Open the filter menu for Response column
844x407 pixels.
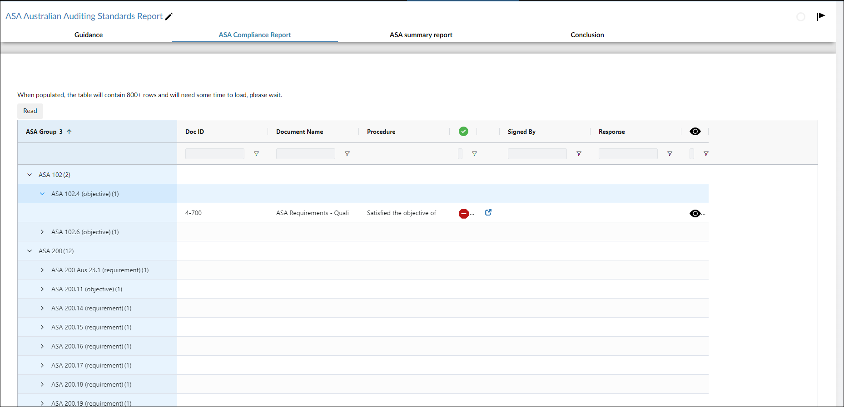coord(670,154)
